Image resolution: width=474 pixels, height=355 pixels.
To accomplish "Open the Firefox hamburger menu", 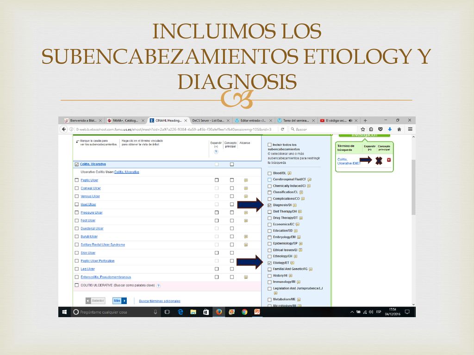I will pos(410,129).
